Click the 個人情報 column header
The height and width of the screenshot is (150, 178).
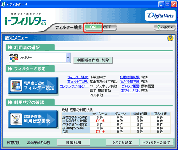pos(160,114)
